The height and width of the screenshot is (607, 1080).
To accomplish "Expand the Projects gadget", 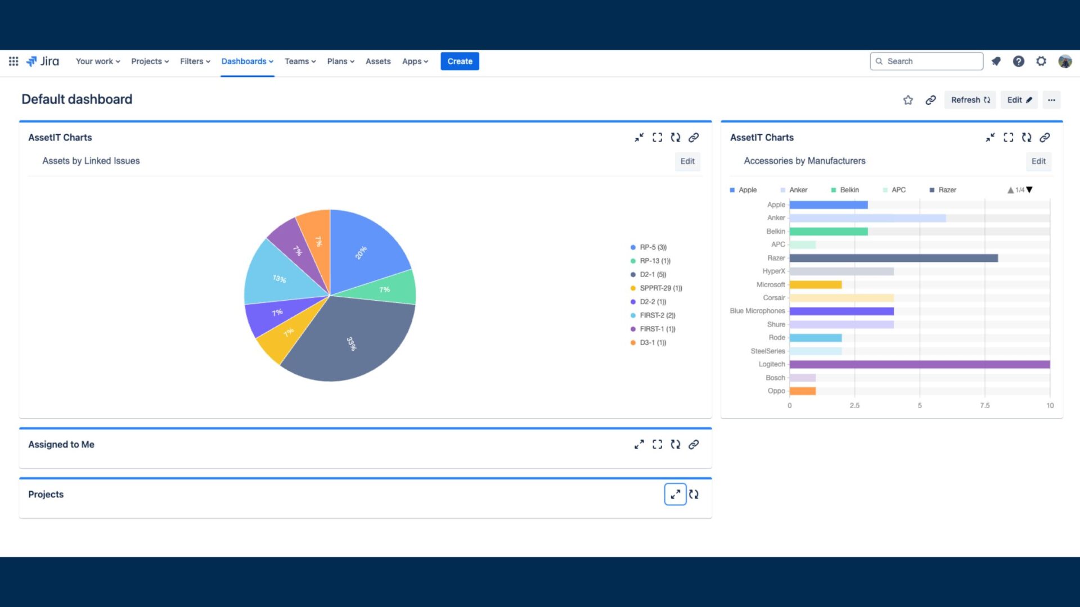I will (675, 494).
